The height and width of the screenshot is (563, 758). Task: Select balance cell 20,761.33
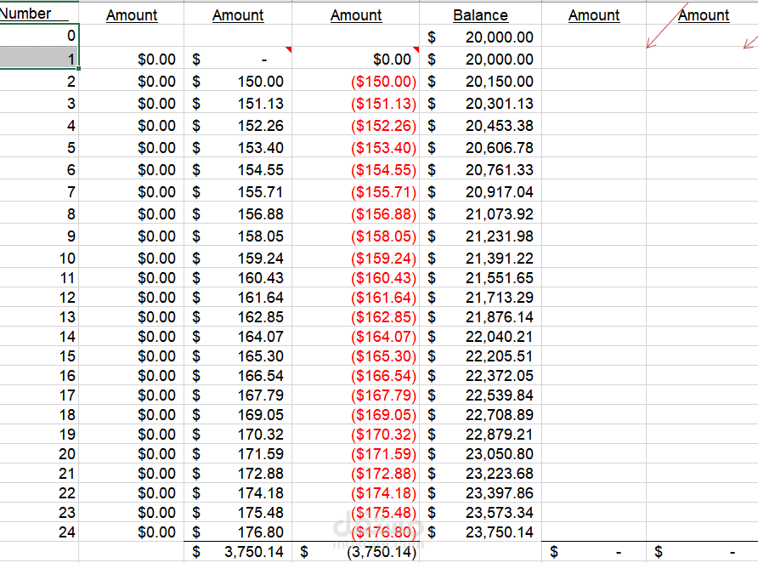[x=480, y=168]
